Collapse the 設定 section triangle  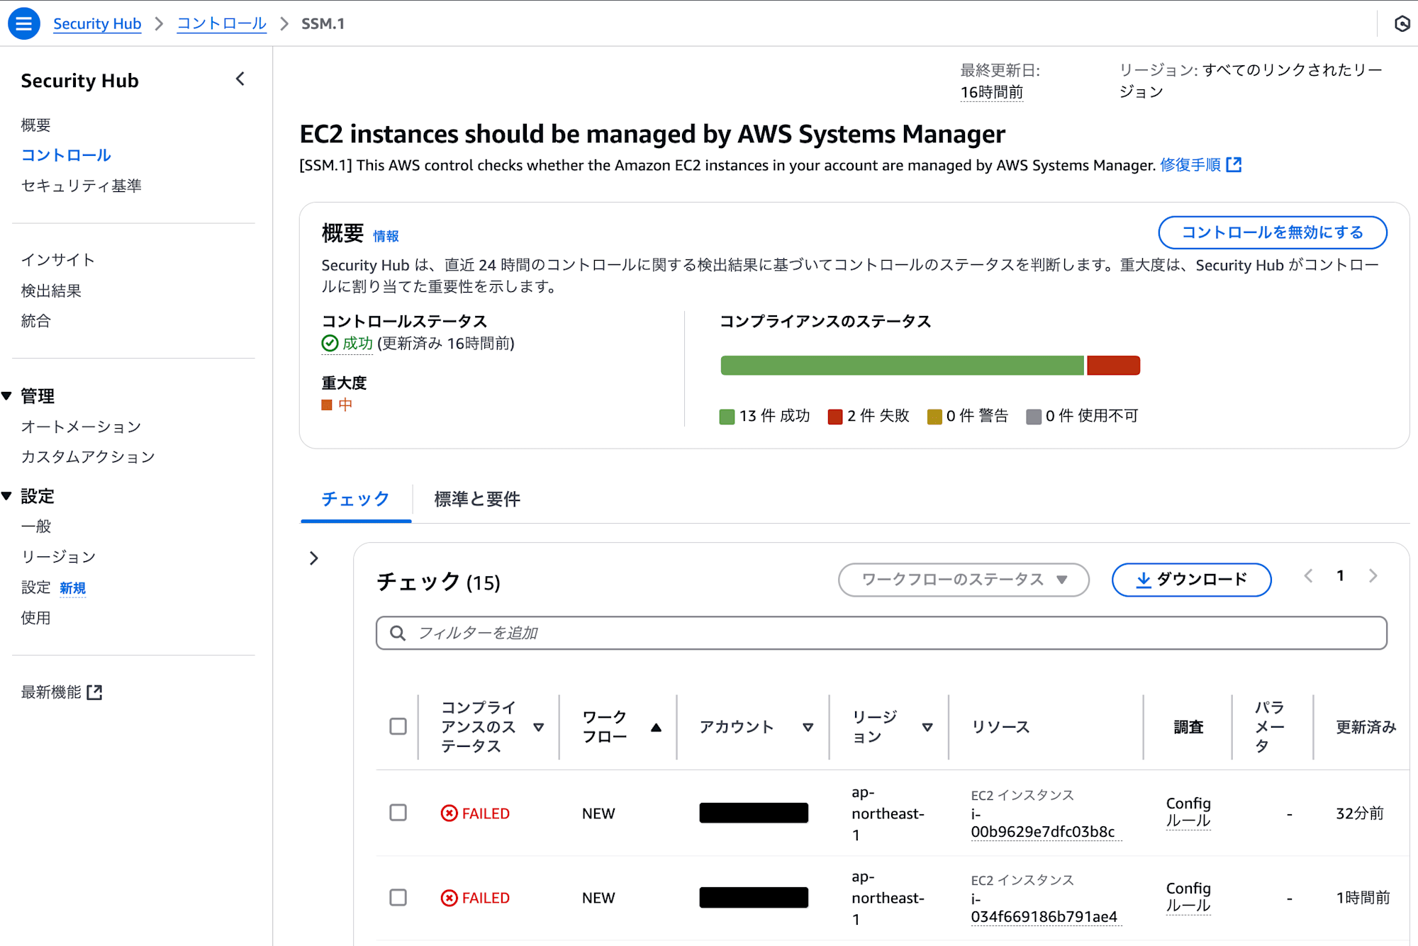pos(7,496)
